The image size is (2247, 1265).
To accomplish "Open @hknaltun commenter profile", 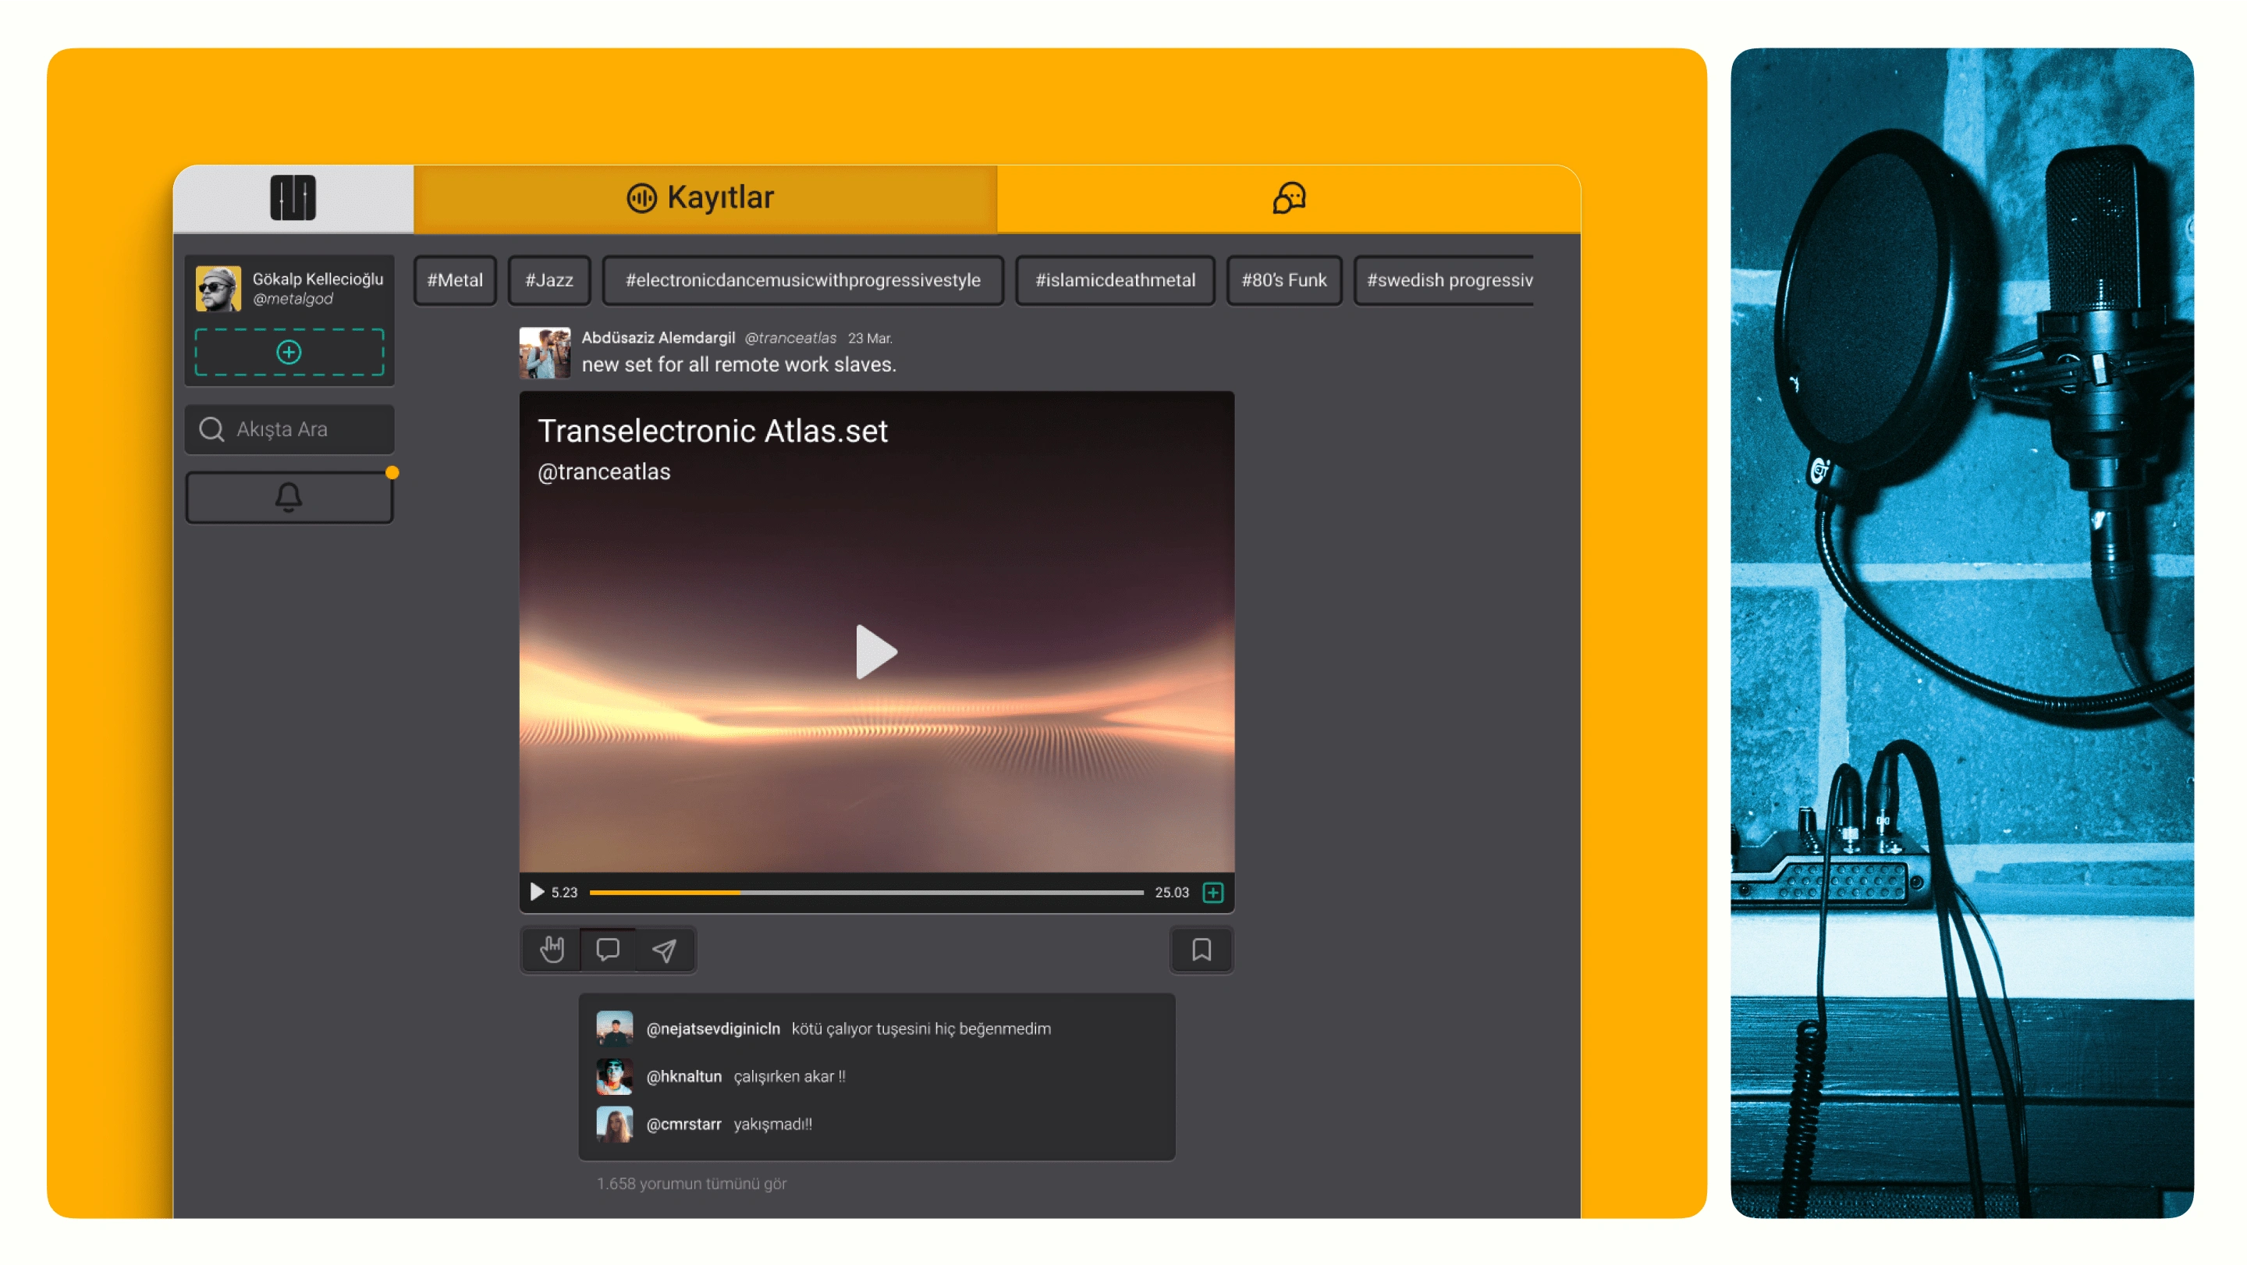I will pos(684,1077).
